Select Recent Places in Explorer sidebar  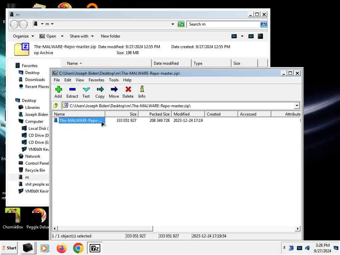pyautogui.click(x=34, y=87)
